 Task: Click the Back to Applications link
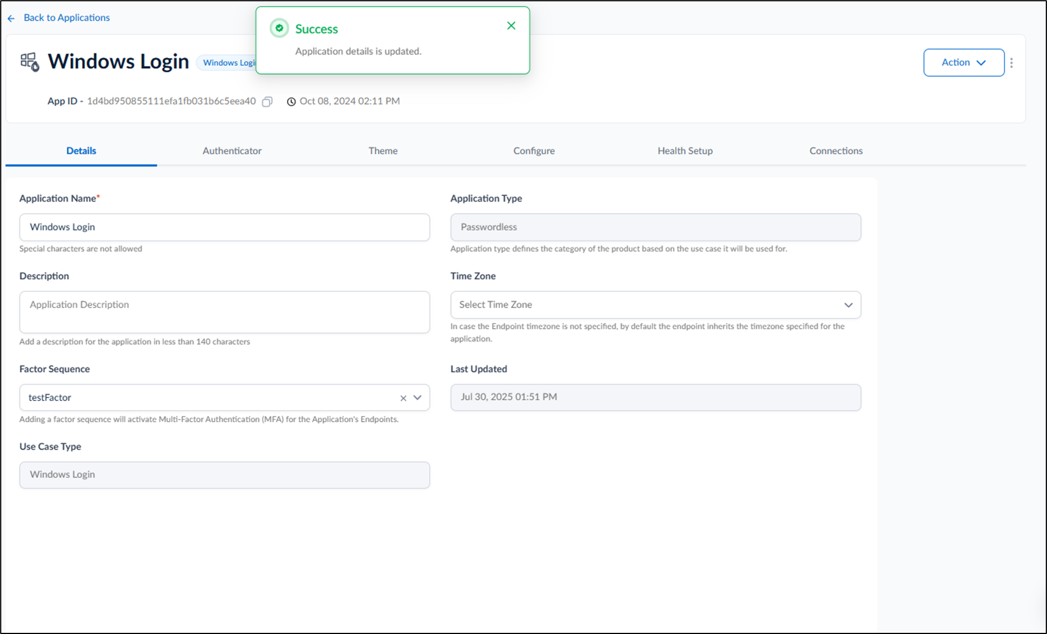point(67,18)
